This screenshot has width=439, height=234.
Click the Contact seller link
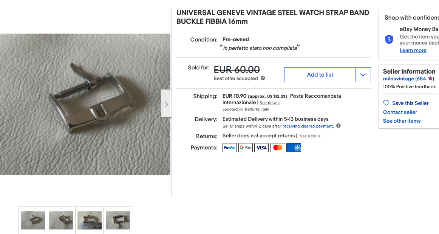[x=400, y=112]
